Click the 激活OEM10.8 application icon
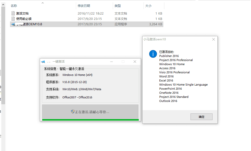The width and height of the screenshot is (251, 151). (x=13, y=24)
